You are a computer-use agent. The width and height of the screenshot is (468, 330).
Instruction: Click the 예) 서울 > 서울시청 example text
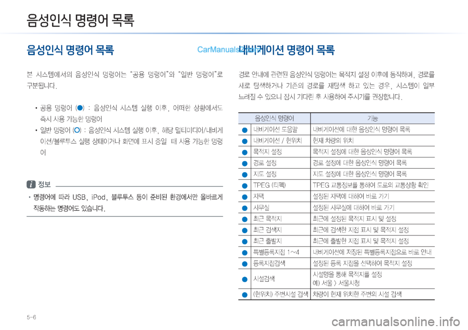click(x=336, y=283)
